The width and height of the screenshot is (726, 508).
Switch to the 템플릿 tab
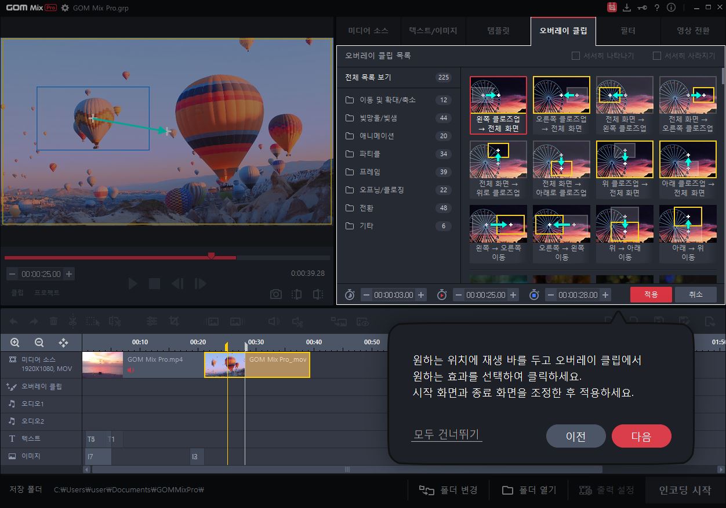pyautogui.click(x=498, y=31)
